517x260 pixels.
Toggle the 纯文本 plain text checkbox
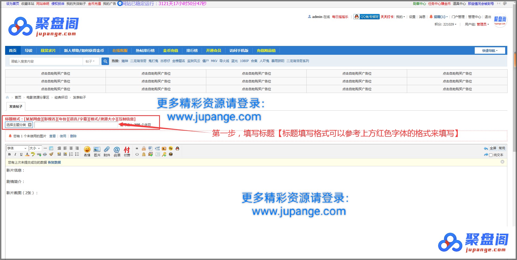pos(491,155)
